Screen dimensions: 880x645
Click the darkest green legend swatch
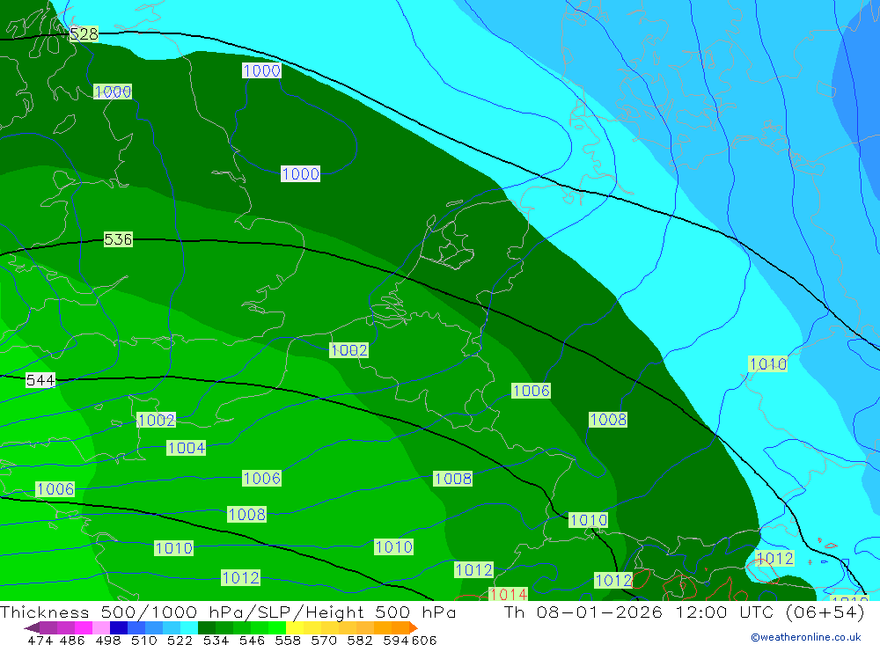[x=207, y=627]
